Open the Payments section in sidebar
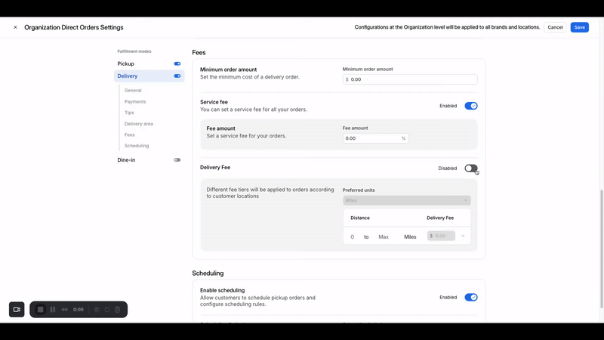The image size is (604, 340). 135,101
